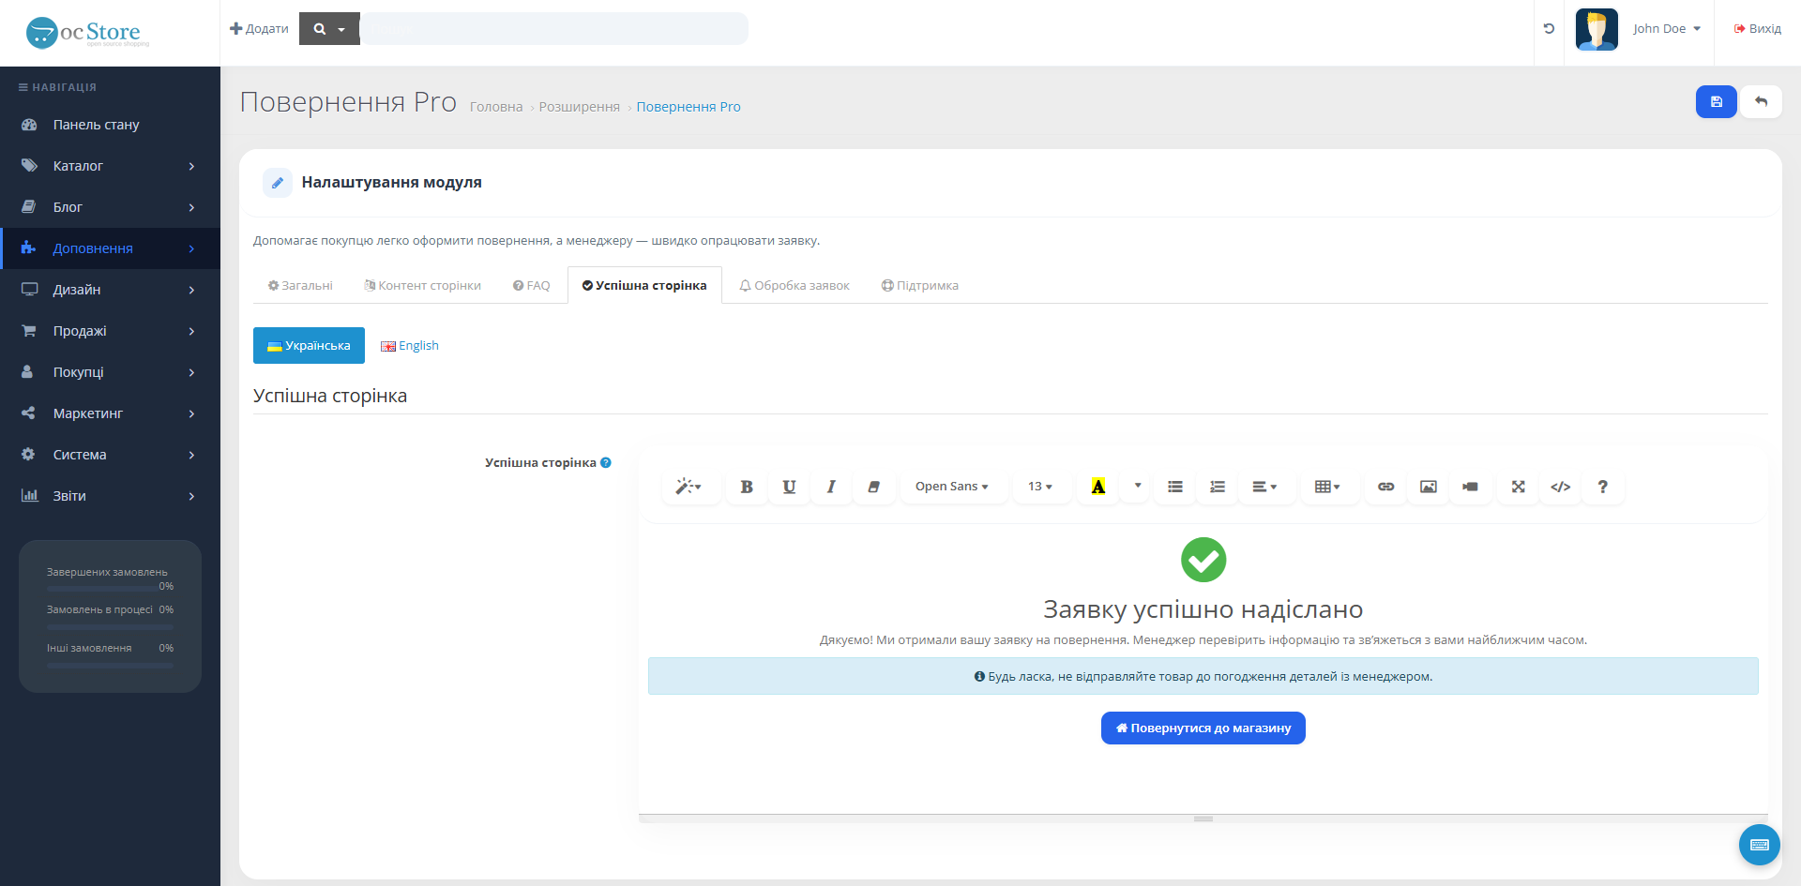
Task: Click the back arrow button near save
Action: pos(1761,102)
